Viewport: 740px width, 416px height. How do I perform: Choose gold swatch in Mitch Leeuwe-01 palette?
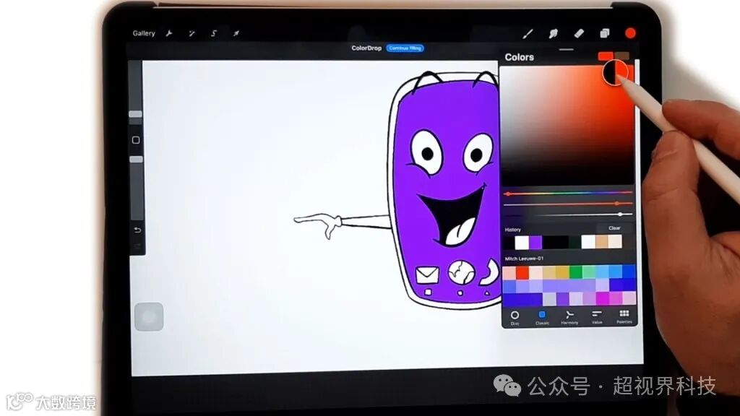(562, 272)
